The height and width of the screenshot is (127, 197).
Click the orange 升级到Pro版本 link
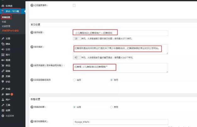(x=10, y=30)
